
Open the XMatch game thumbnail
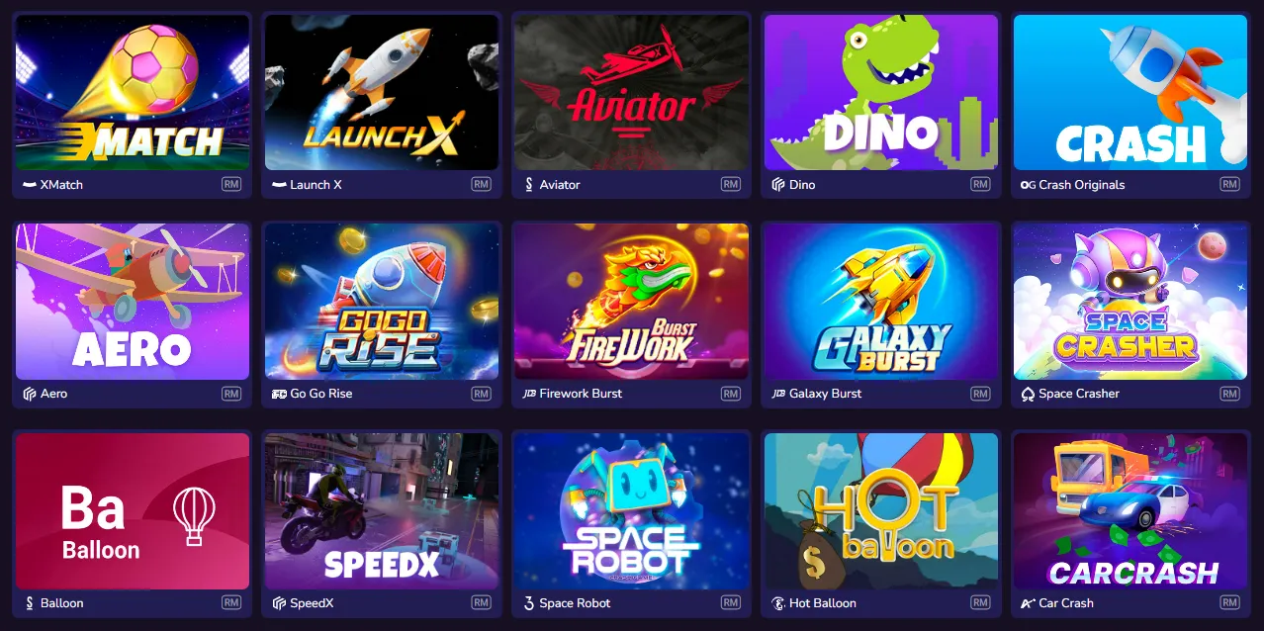point(133,93)
